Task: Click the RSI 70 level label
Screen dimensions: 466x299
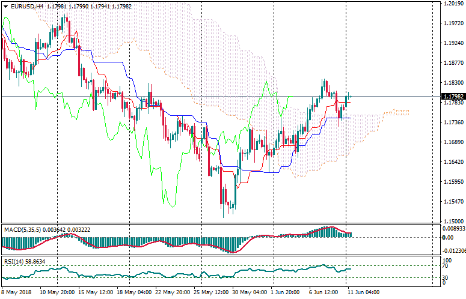Action: click(445, 265)
